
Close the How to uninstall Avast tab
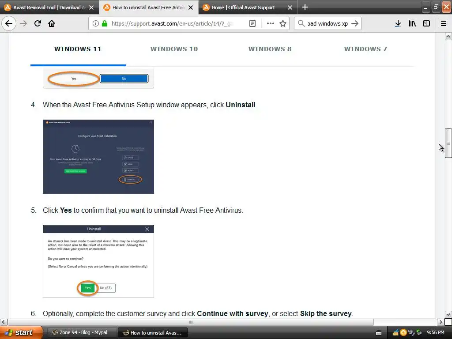191,8
